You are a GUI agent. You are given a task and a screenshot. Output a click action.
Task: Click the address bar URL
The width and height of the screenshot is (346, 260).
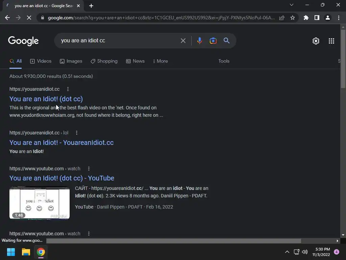pos(161,18)
